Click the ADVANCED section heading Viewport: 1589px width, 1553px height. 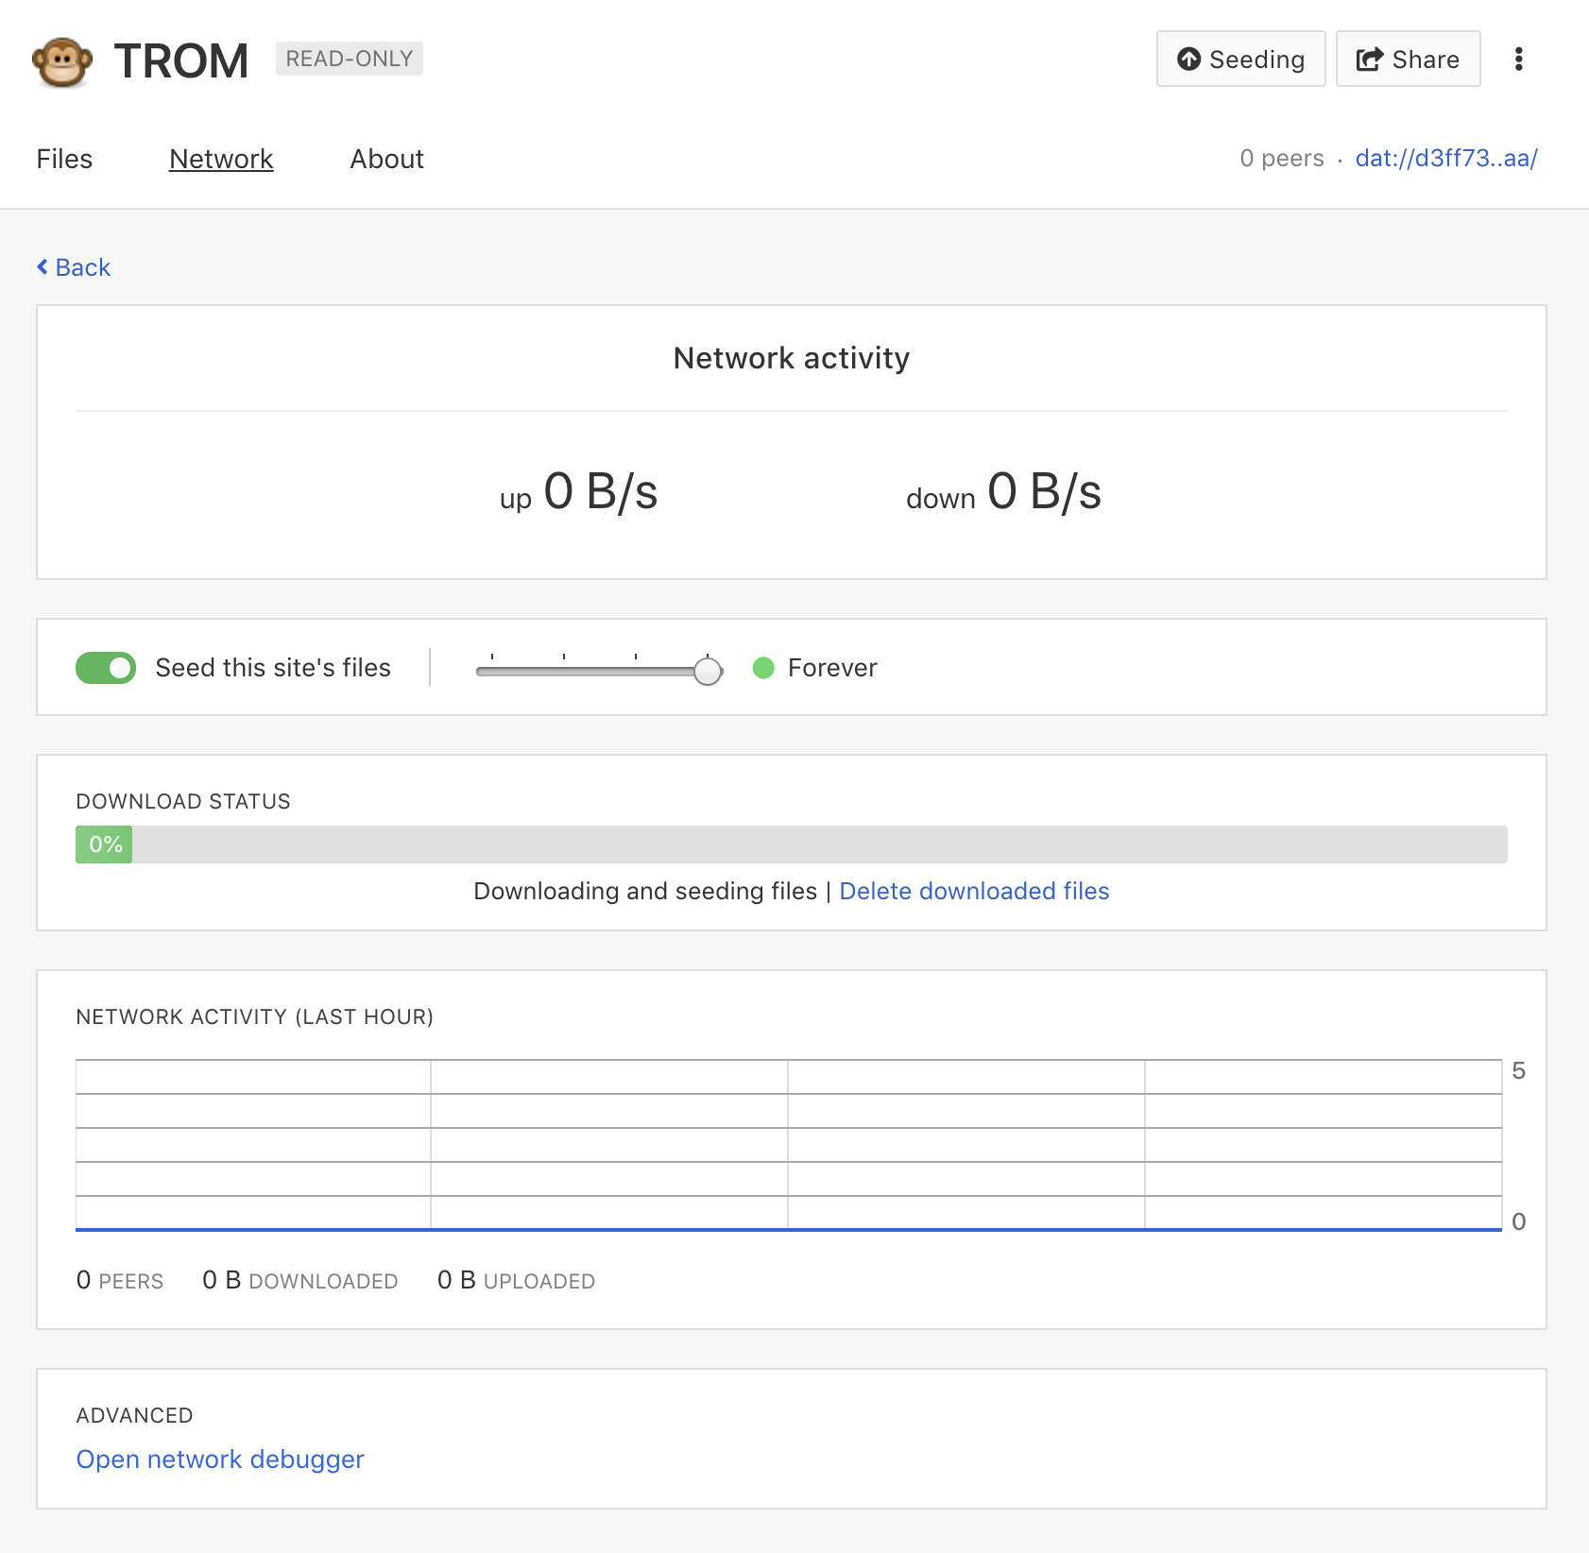point(134,1415)
